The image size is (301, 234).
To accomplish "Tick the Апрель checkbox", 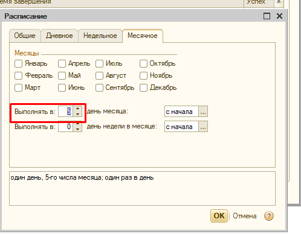I will (x=62, y=64).
